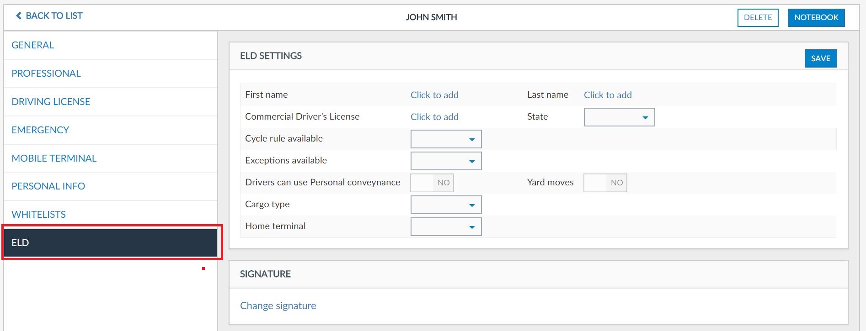This screenshot has height=331, width=866.
Task: Open the Personal Info tab
Action: click(48, 186)
